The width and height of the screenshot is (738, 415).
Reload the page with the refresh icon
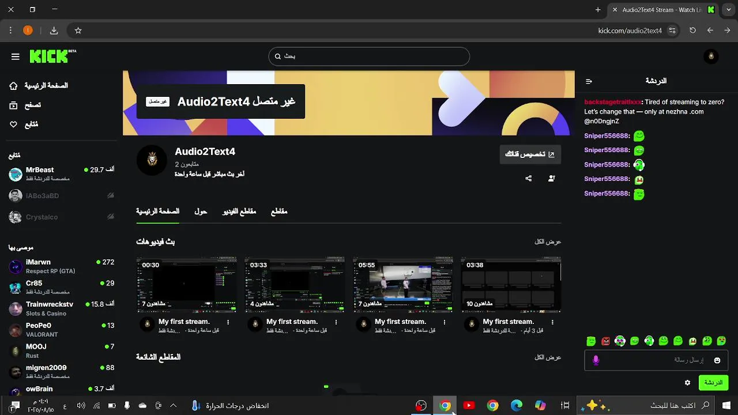[x=692, y=31]
